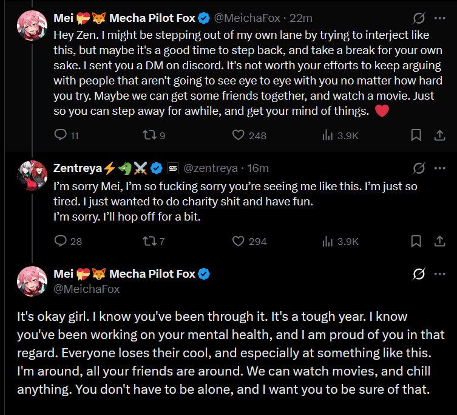Reply to Mei's first tweet
Viewport: 457px width, 415px height.
click(61, 135)
